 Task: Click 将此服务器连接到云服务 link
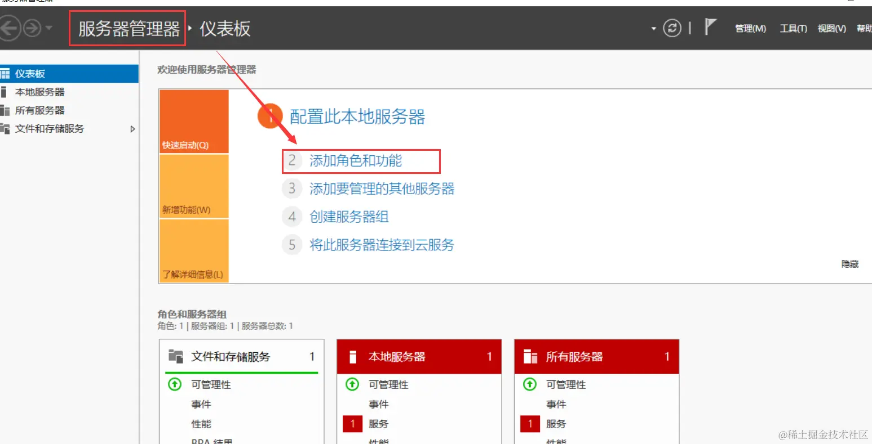(382, 245)
